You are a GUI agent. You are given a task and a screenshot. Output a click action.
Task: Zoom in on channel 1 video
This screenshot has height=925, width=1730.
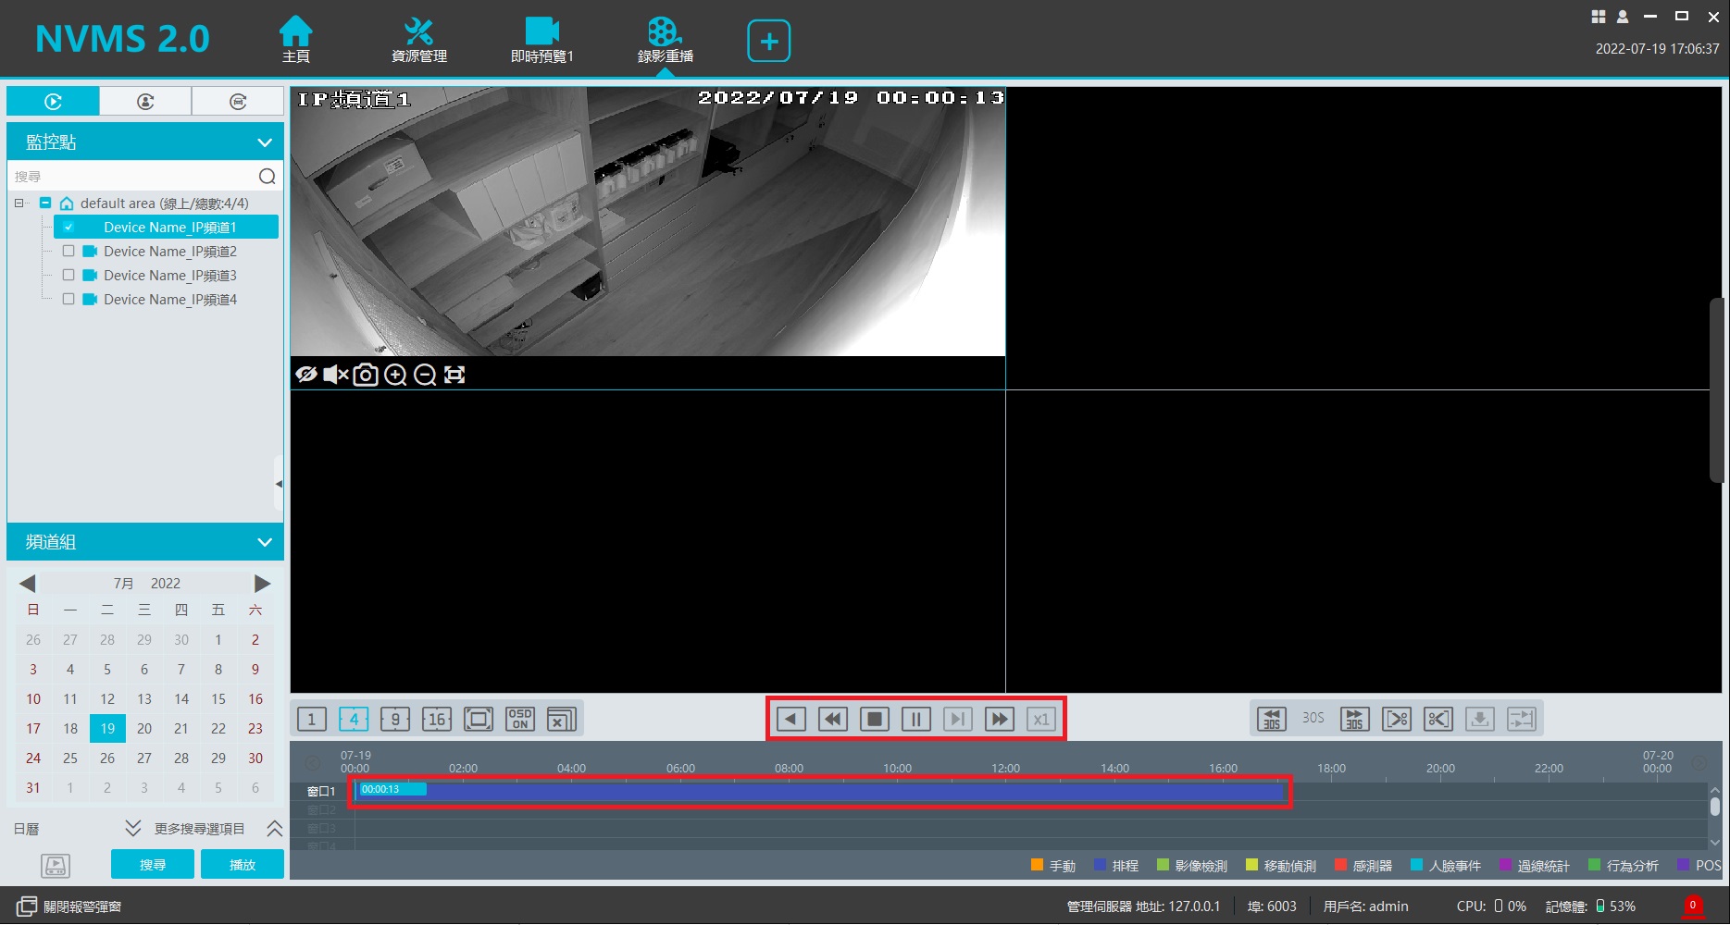[x=395, y=375]
